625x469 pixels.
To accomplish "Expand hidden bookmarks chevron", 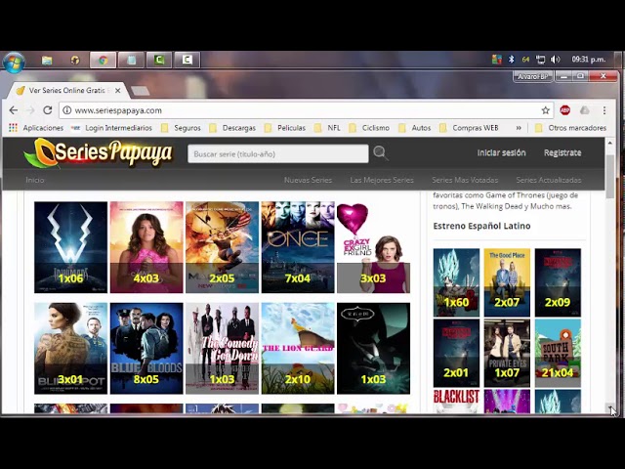I will [x=519, y=128].
